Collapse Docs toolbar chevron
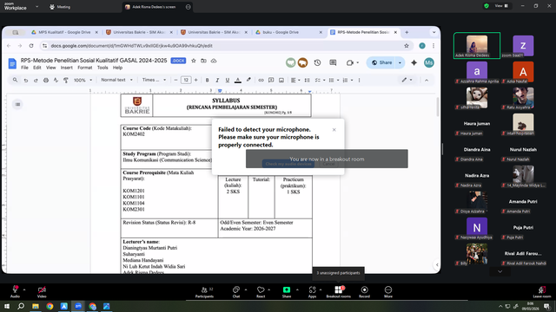Image resolution: width=556 pixels, height=312 pixels. click(427, 81)
